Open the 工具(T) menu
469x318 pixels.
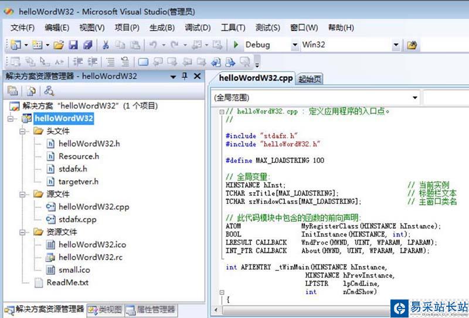click(x=233, y=28)
